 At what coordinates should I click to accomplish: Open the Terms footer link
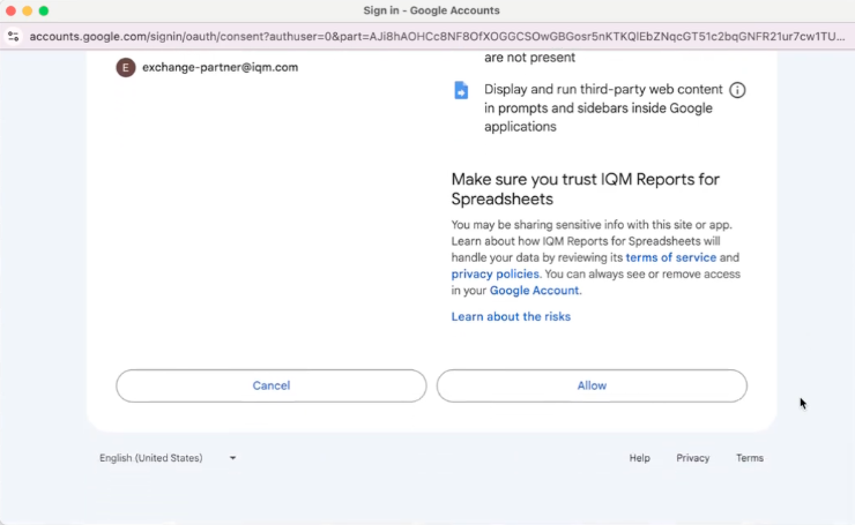(749, 458)
